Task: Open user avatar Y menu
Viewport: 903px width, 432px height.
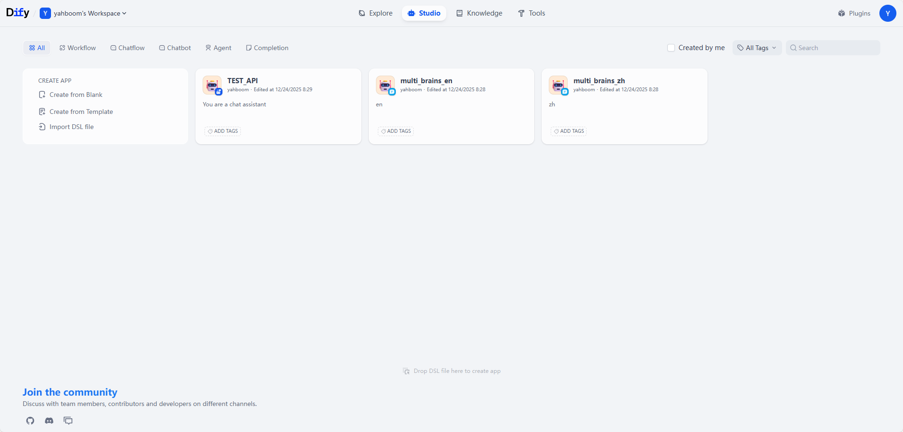Action: [x=887, y=13]
